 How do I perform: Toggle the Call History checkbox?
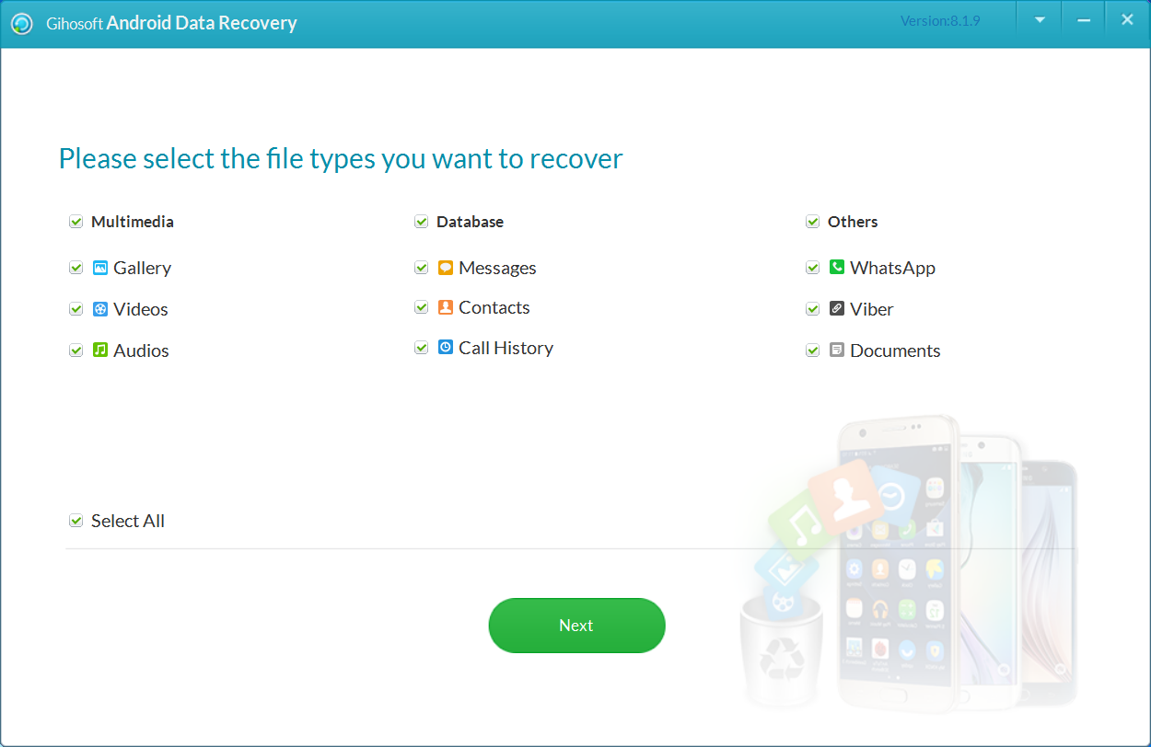tap(422, 348)
